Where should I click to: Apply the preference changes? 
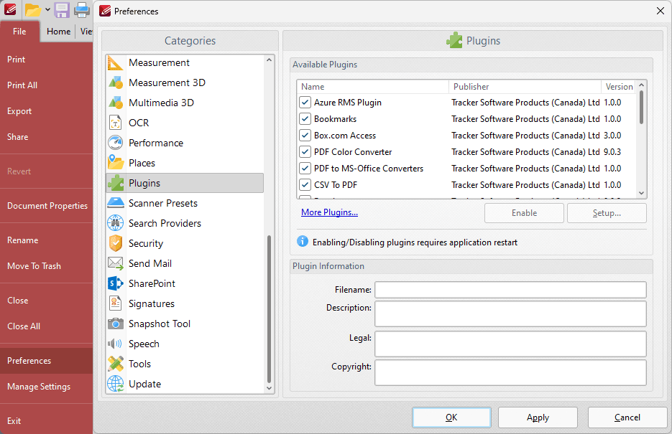(538, 417)
